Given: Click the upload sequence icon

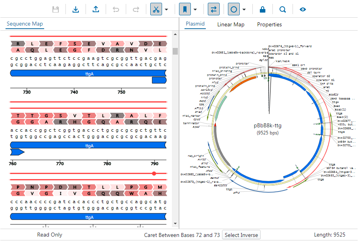Looking at the screenshot, I should [96, 9].
